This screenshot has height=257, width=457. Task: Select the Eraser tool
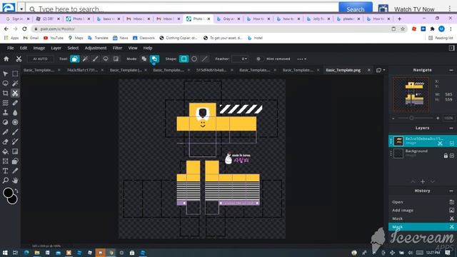click(5, 141)
